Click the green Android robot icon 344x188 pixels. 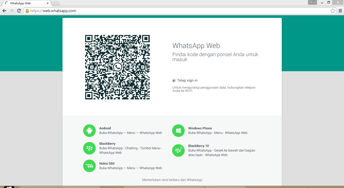(89, 131)
